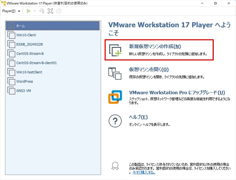Screen dimensions: 236x180
Task: Click Send Ctrl+Alt+Del toolbar icon
Action: pos(42,11)
